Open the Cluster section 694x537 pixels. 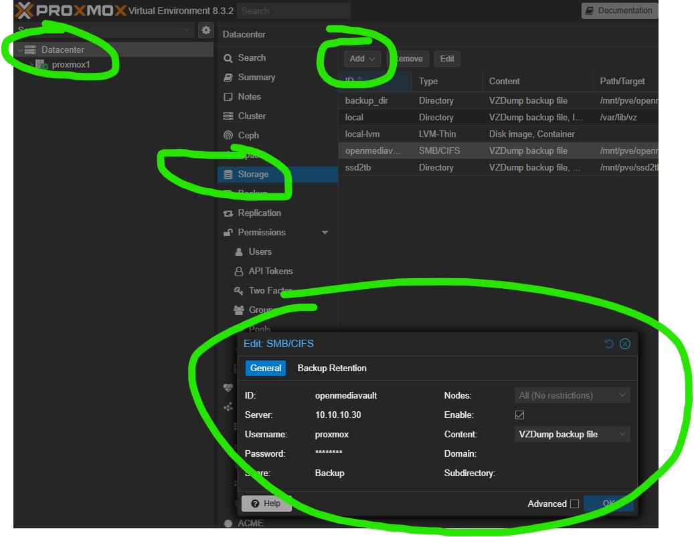pyautogui.click(x=251, y=116)
